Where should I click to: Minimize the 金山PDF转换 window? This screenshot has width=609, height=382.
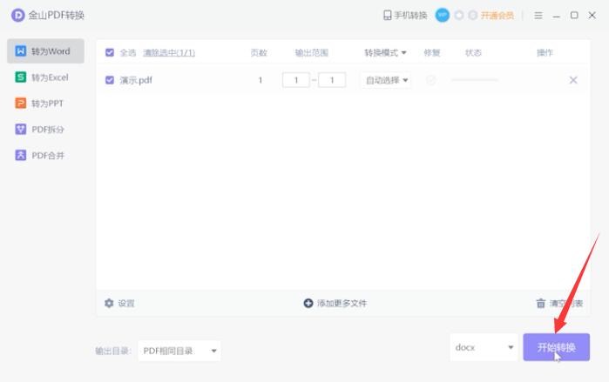pos(556,16)
